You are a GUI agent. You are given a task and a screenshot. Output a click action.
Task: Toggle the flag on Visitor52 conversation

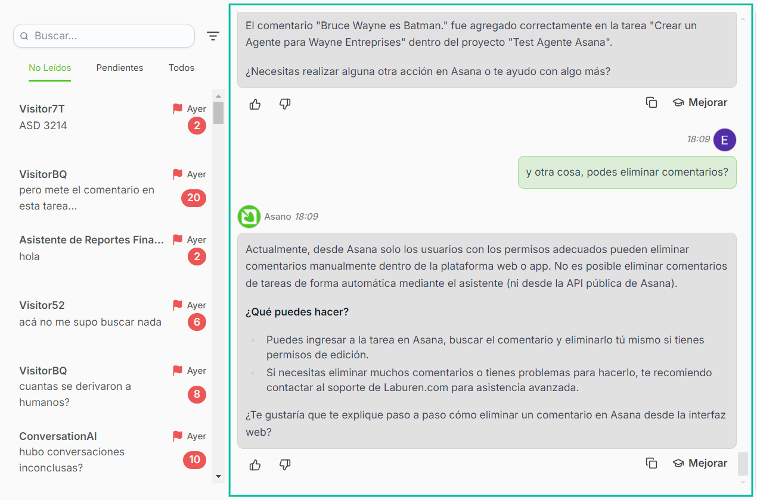[x=177, y=305]
